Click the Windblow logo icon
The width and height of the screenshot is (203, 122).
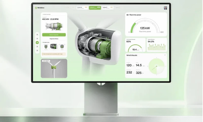pos(36,8)
